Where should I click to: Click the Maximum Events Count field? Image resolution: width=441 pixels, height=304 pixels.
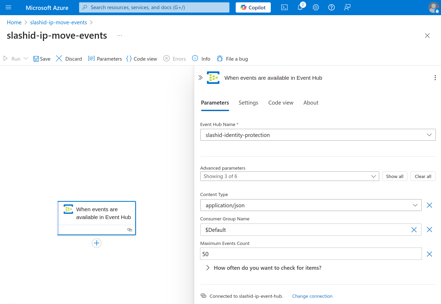click(311, 254)
